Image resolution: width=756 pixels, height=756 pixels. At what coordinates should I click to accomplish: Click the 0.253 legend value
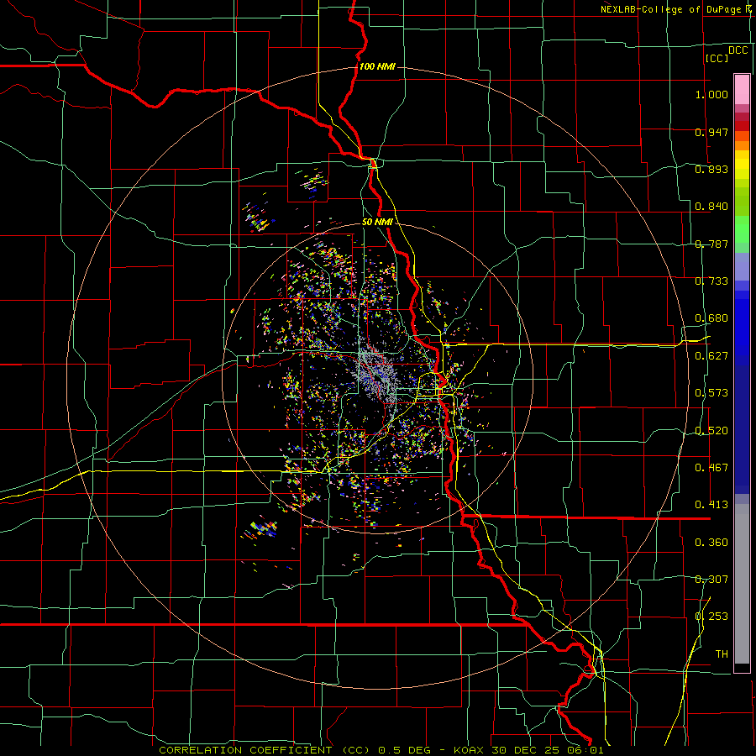tap(711, 617)
